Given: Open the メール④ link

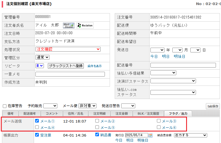Looking at the screenshot, I should (x=48, y=128).
